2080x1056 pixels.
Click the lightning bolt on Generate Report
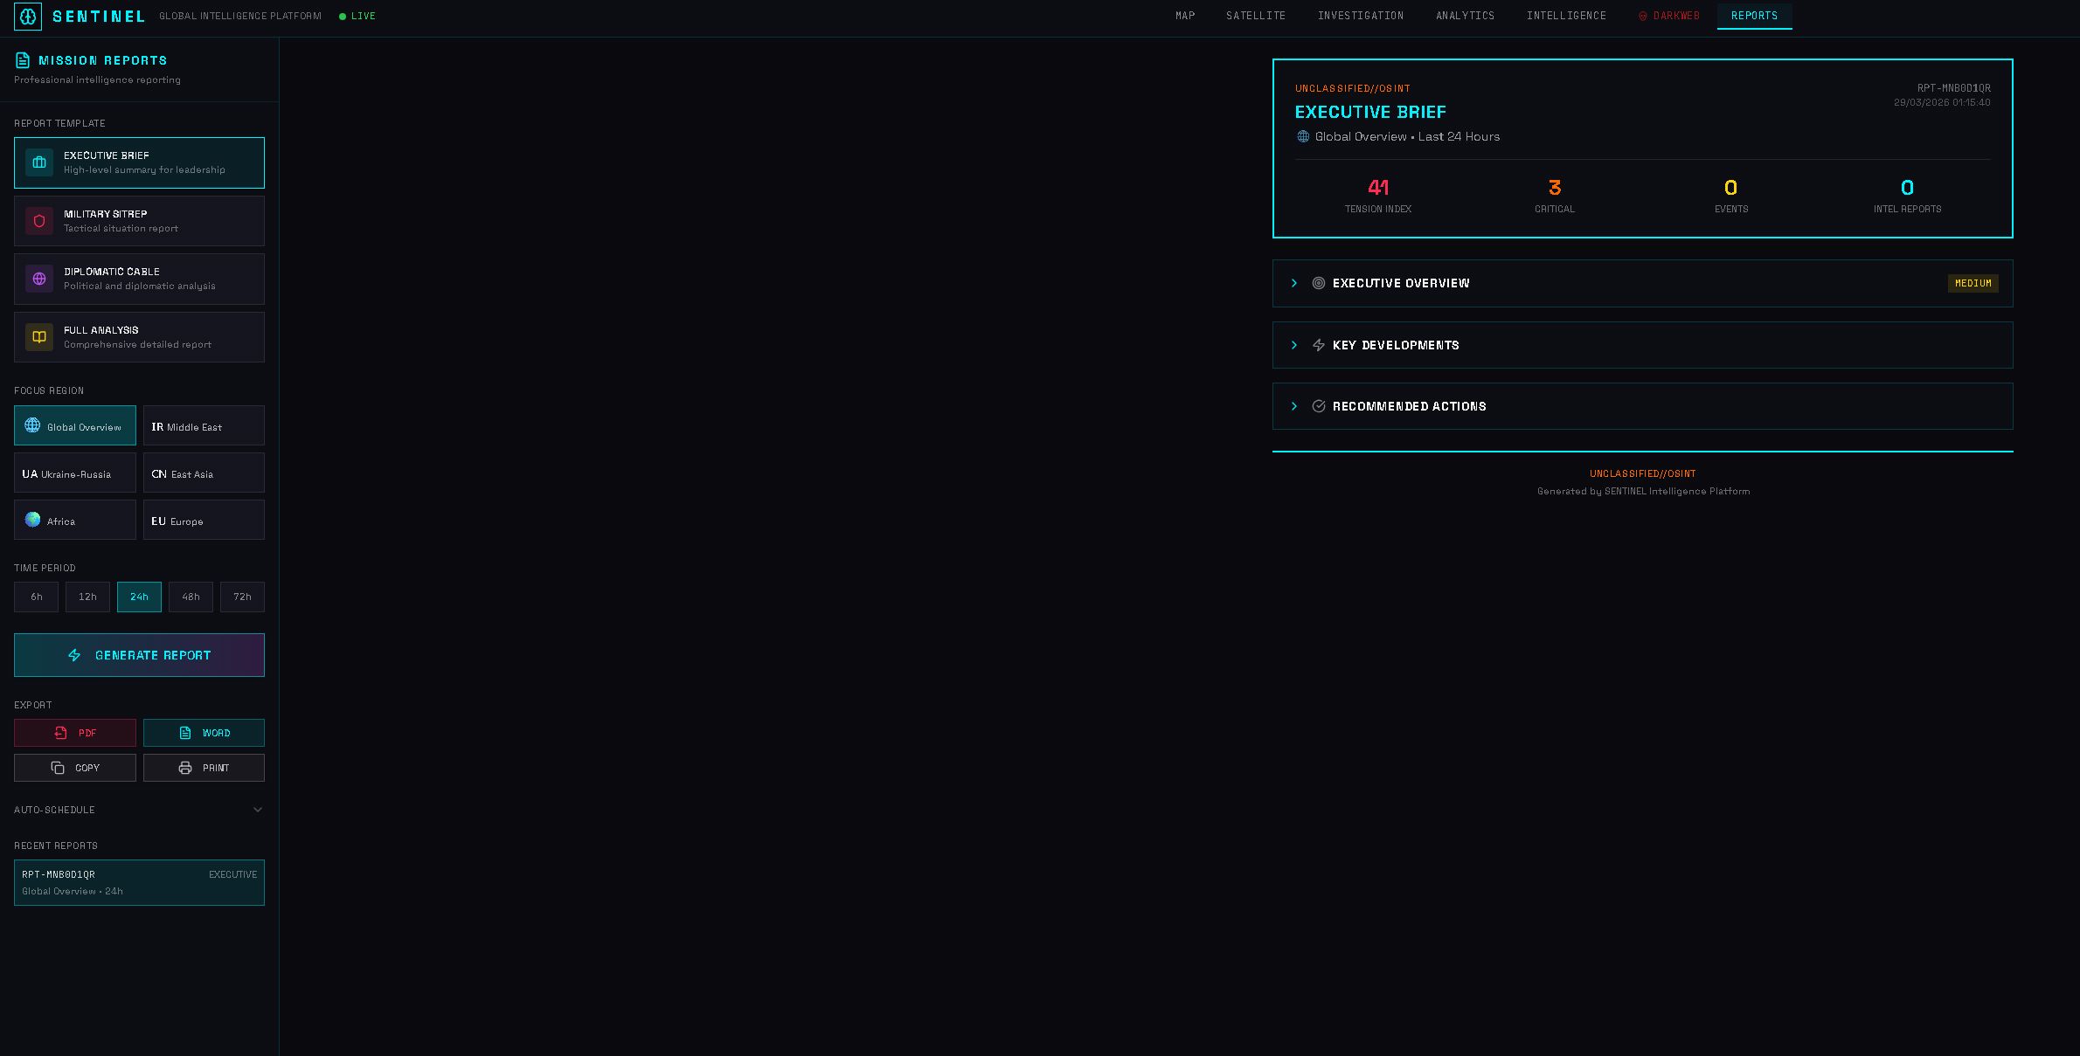(x=74, y=655)
